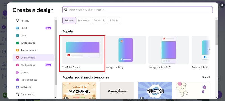Click the user avatar behind the dialog
The height and width of the screenshot is (101, 225).
pos(5,95)
